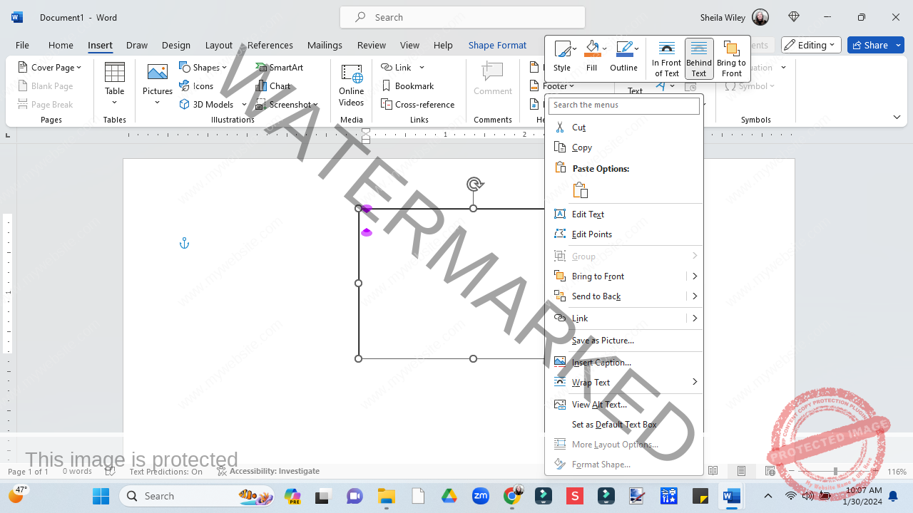Choose Edit Text in context menu
Screen dimensions: 913x513
[x=623, y=214]
